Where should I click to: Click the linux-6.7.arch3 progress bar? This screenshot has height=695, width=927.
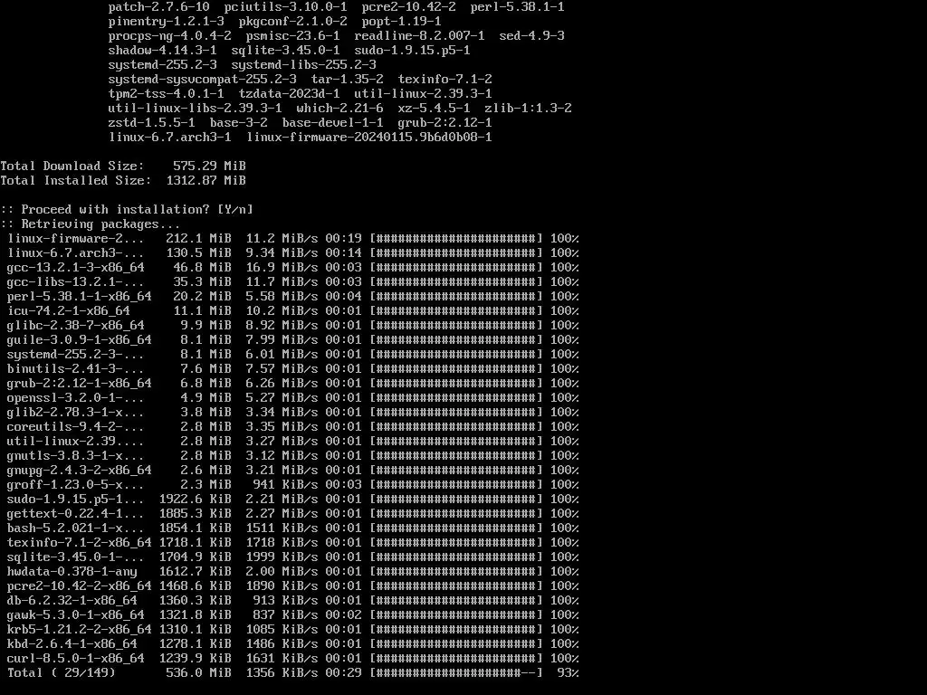point(456,253)
